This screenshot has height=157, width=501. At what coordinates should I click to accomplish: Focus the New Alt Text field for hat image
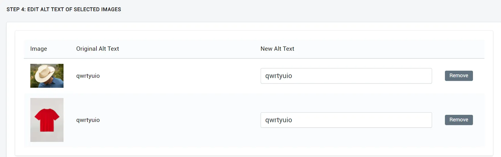tap(346, 76)
